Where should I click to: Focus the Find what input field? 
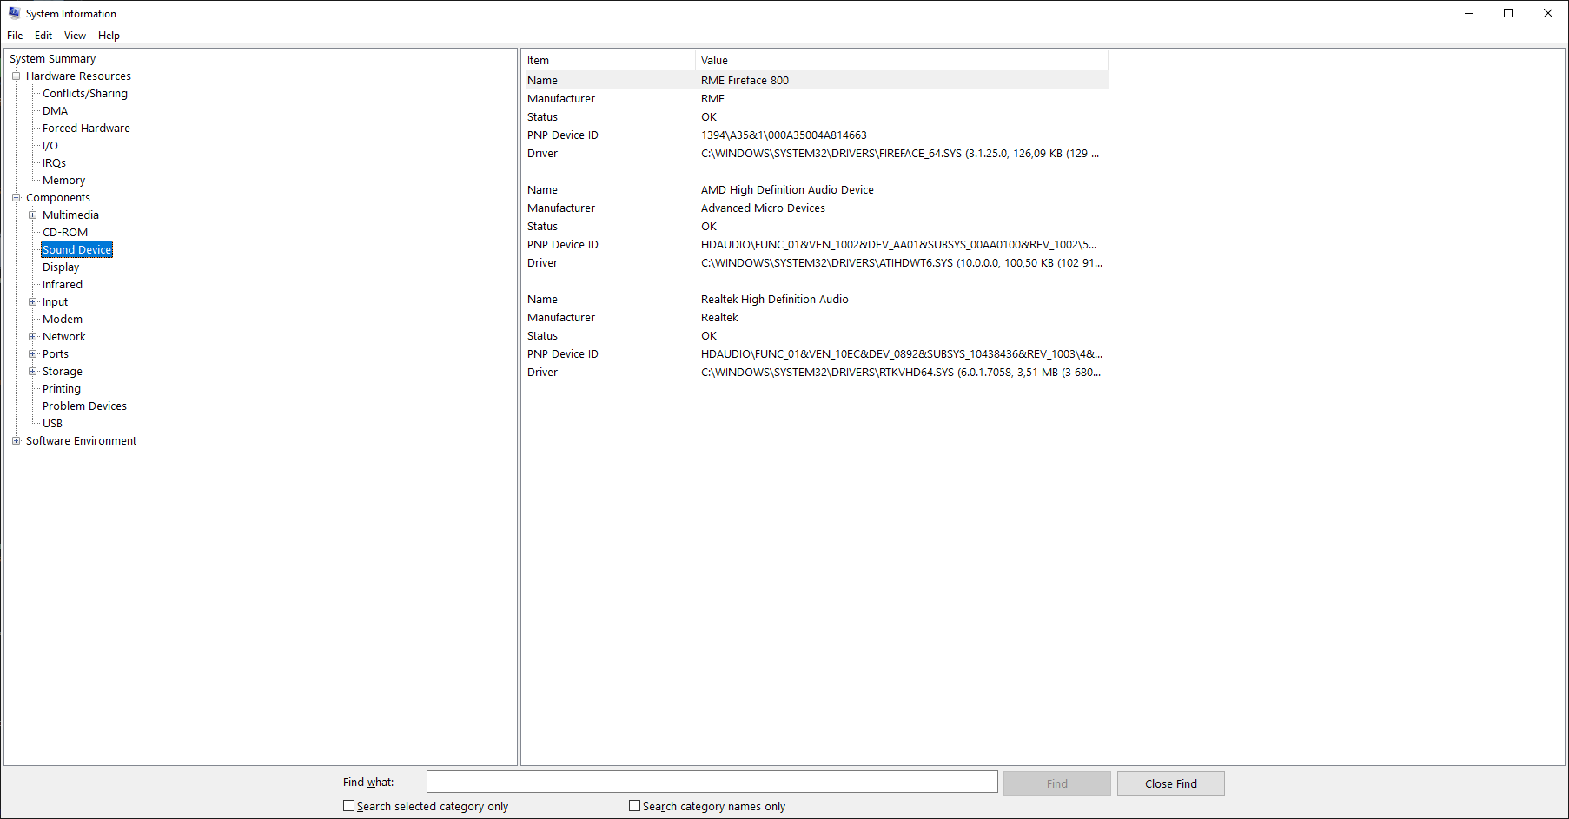coord(712,782)
